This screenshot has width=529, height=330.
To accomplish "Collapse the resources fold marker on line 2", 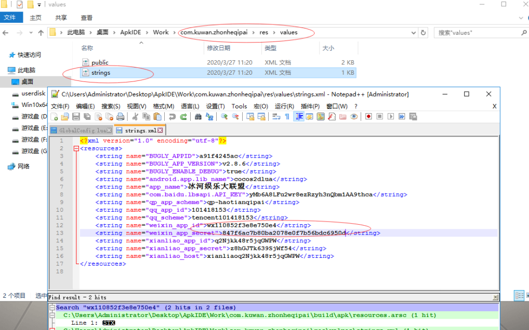I will 76,148.
